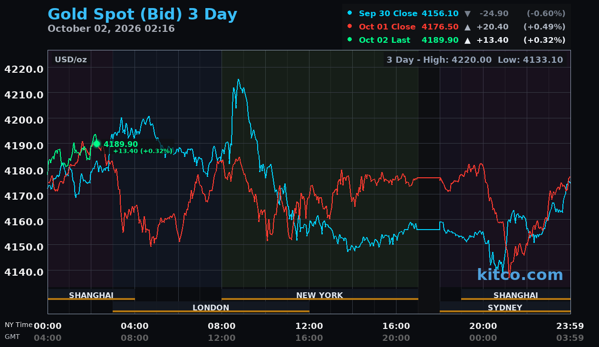Click the 4210.0 y-axis label
Screen dimensions: 599x347
pos(24,94)
